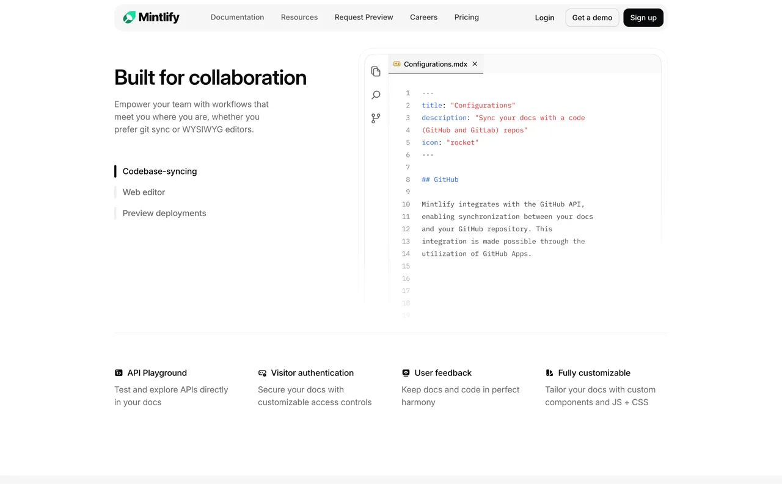Click the API Playground icon
The image size is (782, 484).
click(x=119, y=373)
